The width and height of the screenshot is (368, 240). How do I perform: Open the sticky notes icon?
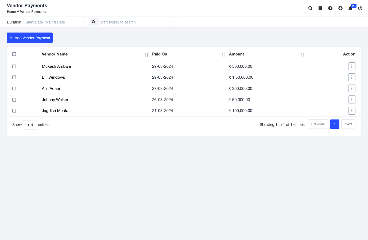coord(320,8)
